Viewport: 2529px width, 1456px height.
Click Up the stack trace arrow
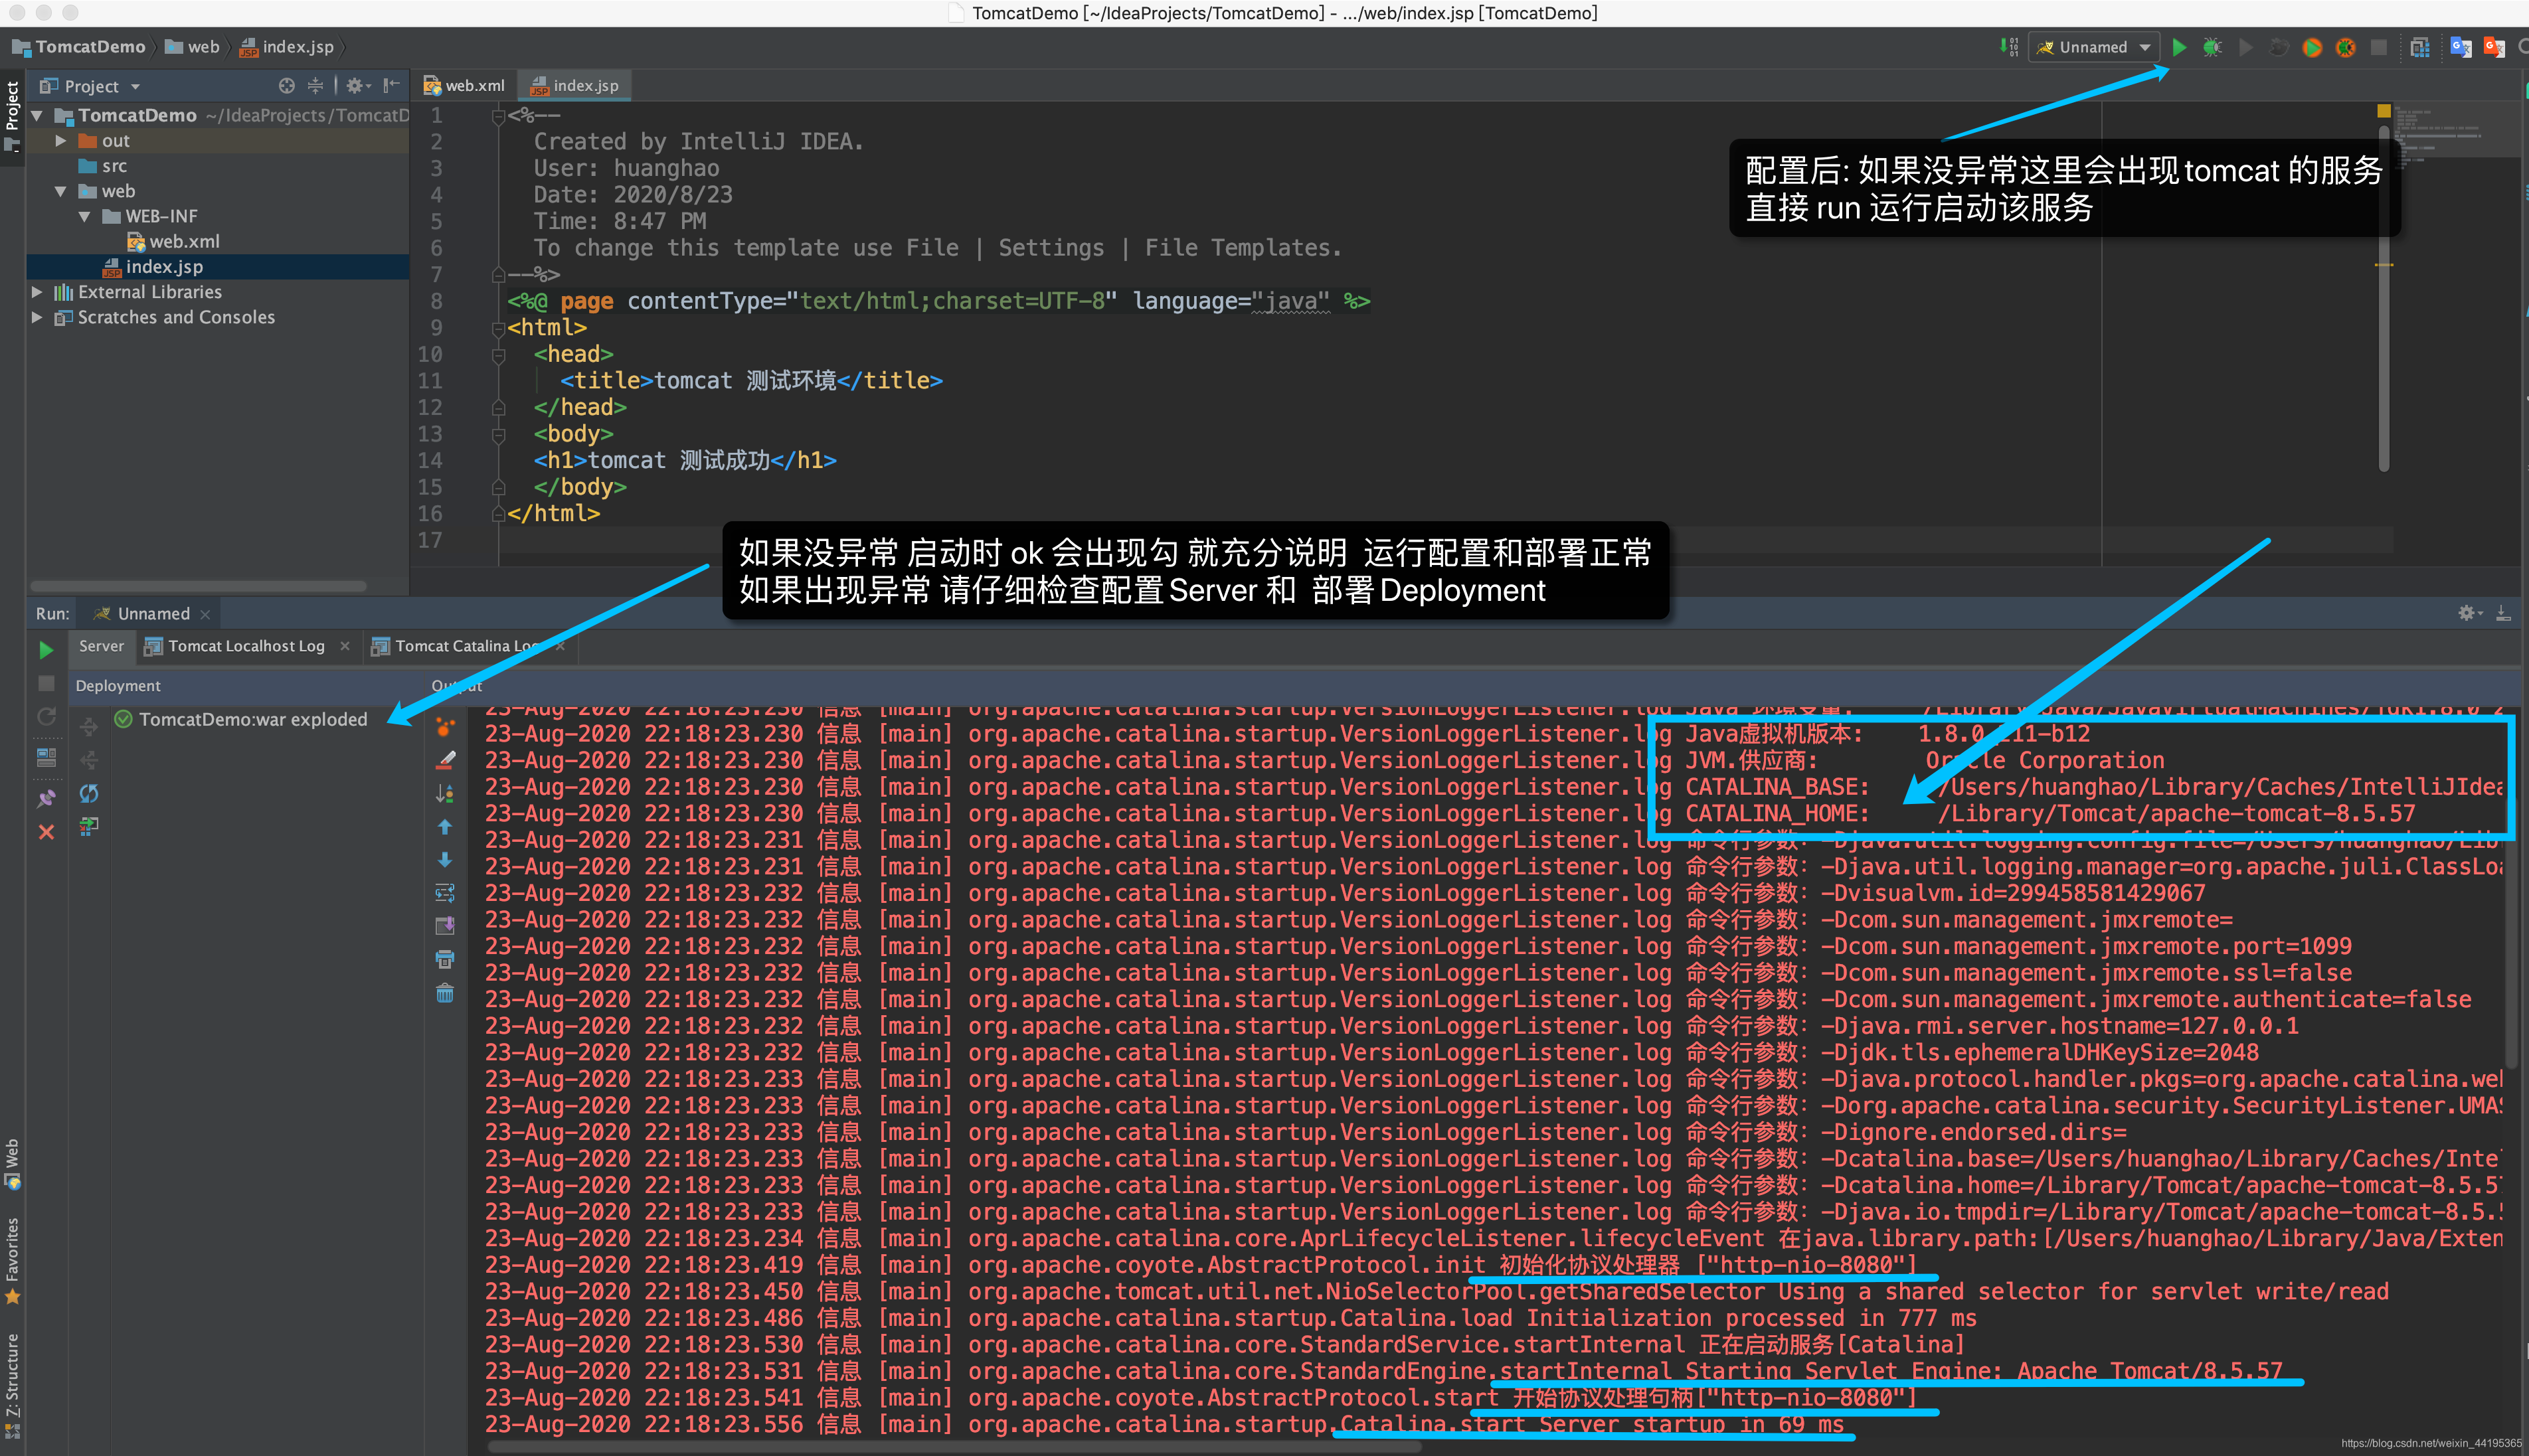click(x=445, y=827)
